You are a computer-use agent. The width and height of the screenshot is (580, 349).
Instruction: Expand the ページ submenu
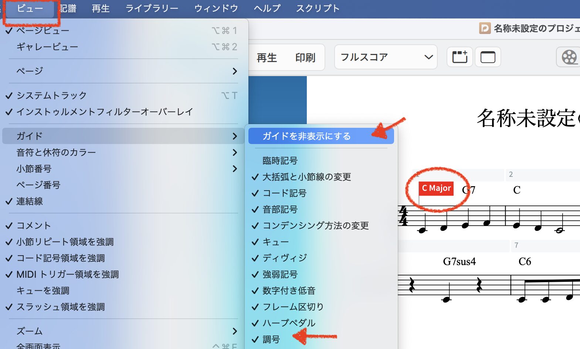pyautogui.click(x=122, y=71)
